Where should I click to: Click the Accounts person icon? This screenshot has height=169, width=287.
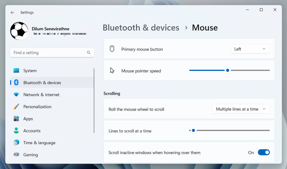pyautogui.click(x=16, y=131)
